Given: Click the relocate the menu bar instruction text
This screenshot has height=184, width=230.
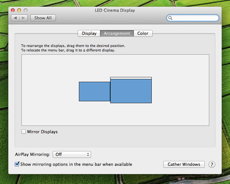Looking at the screenshot, I should click(68, 50).
